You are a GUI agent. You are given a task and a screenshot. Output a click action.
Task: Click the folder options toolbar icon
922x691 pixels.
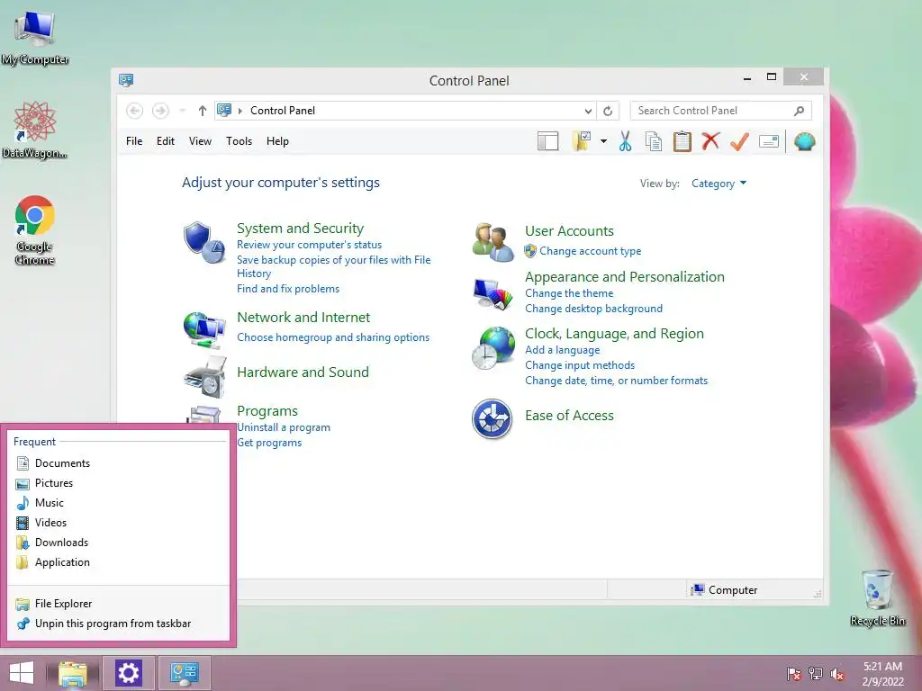point(581,141)
